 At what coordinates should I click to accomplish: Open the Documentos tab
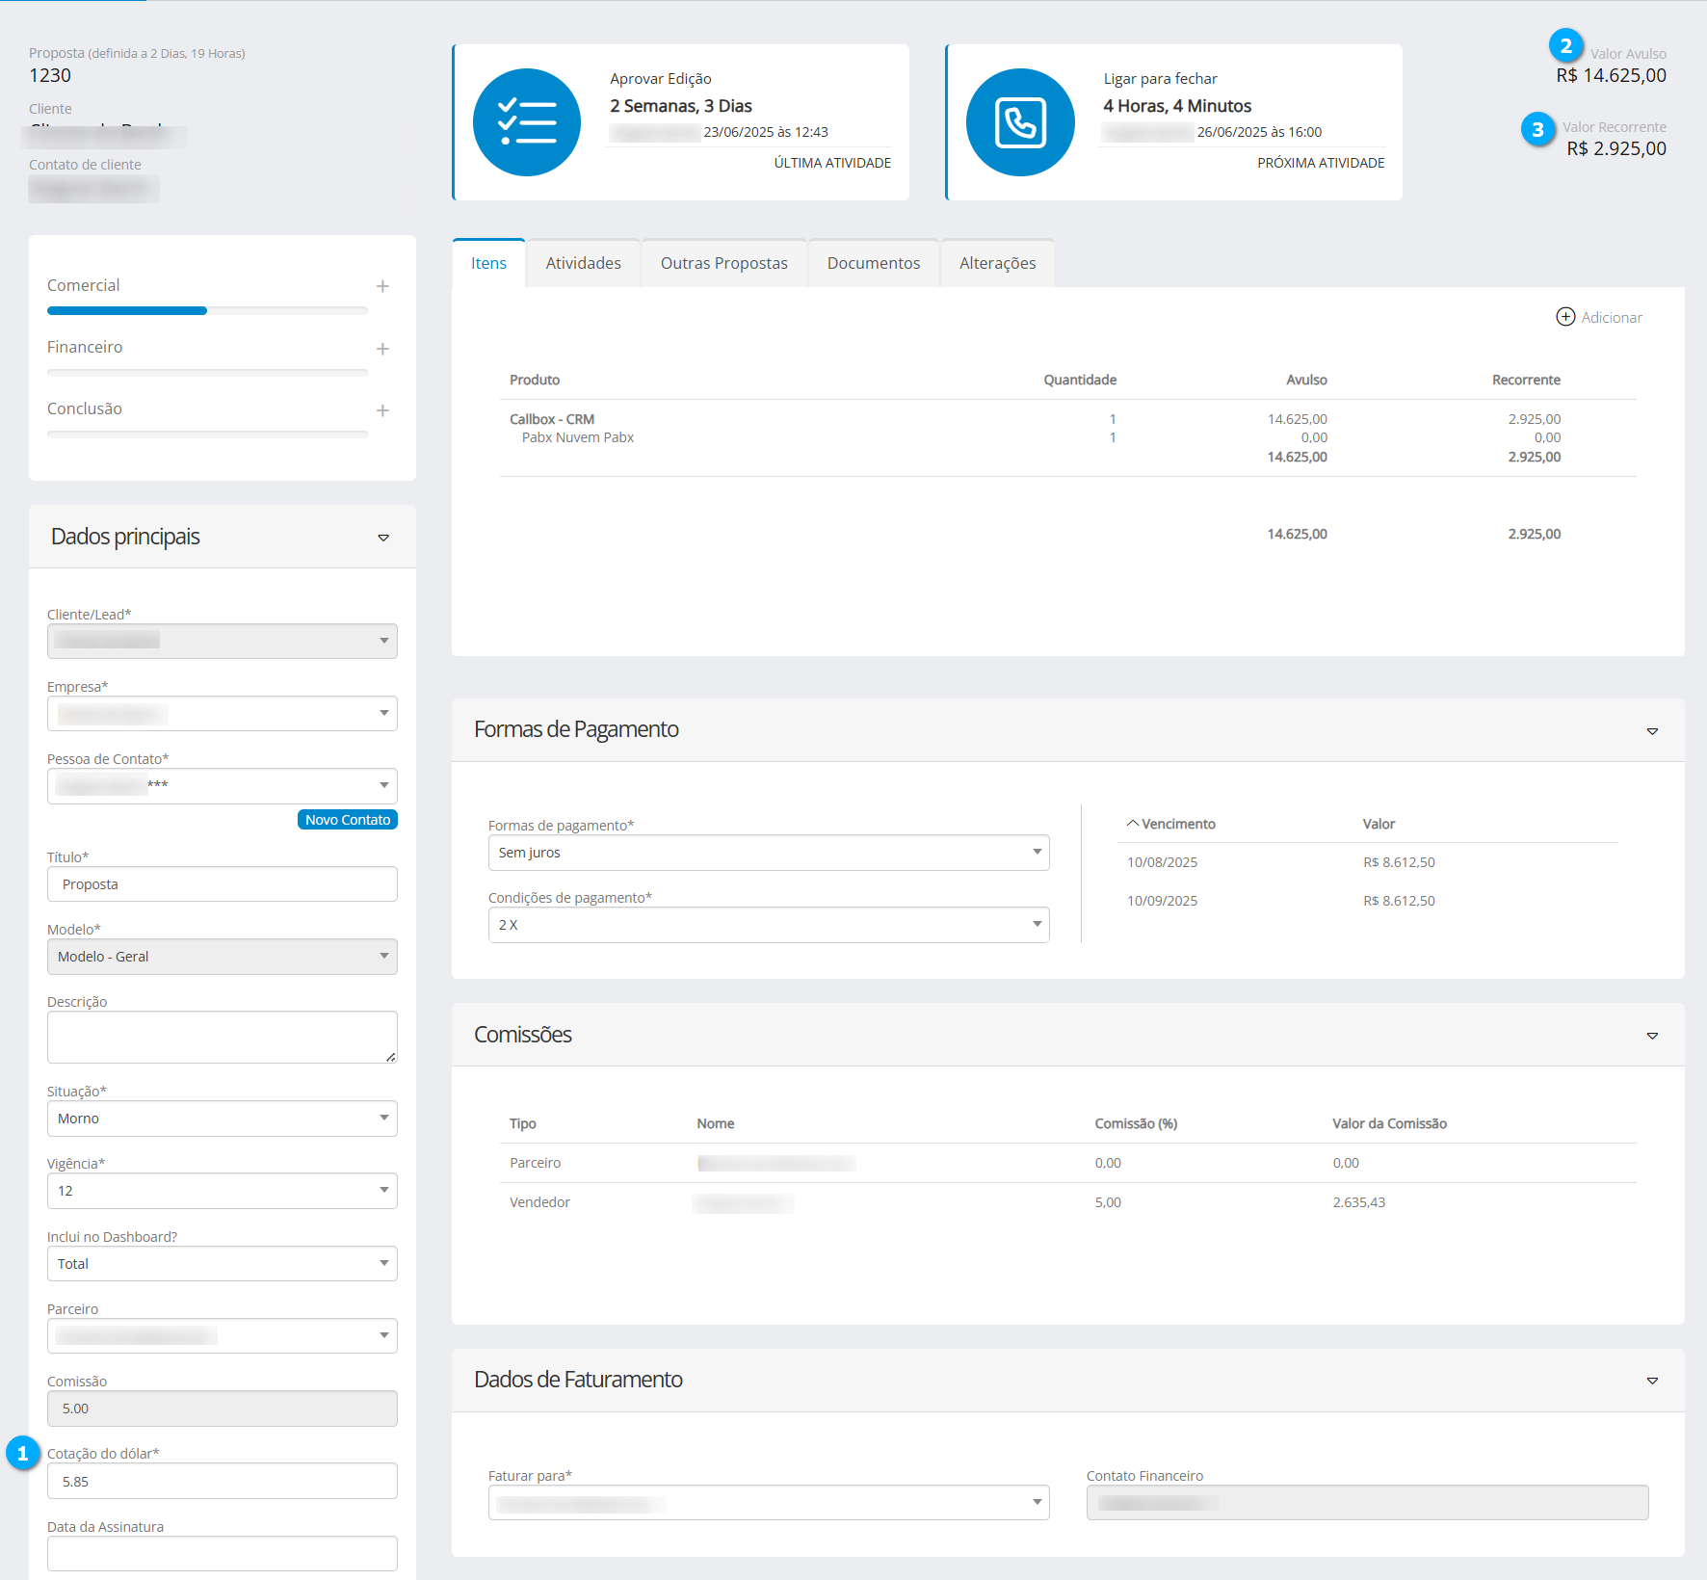(873, 263)
